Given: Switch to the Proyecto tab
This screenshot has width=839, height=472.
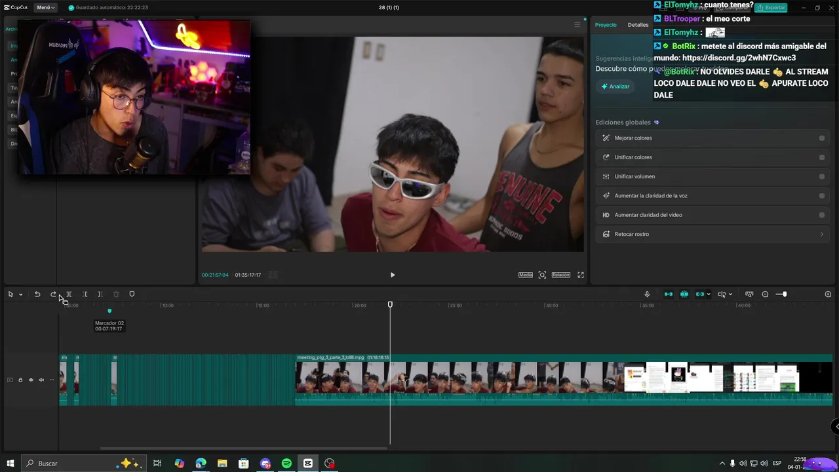Looking at the screenshot, I should (606, 25).
